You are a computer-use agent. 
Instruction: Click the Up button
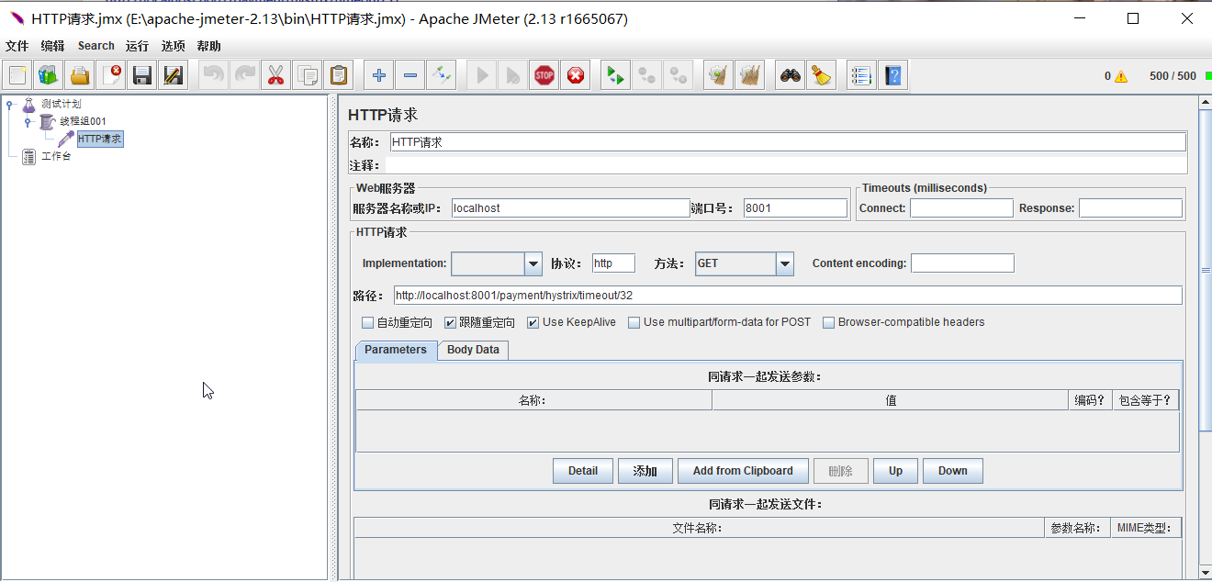point(895,471)
